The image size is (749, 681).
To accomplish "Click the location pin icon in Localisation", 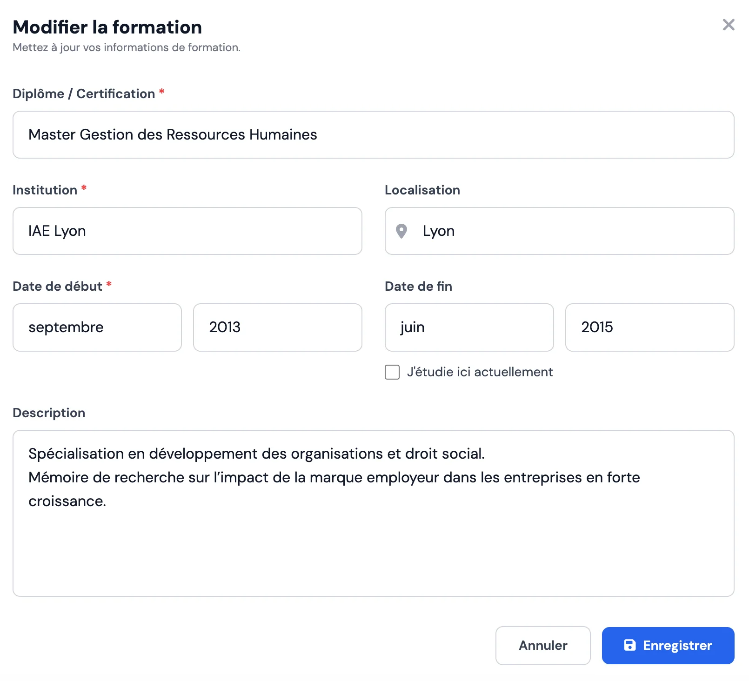I will click(x=402, y=231).
